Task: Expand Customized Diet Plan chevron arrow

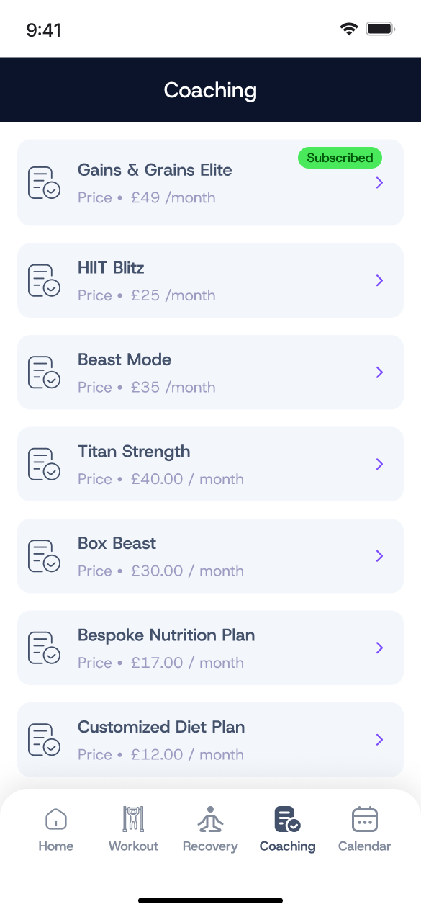Action: [x=379, y=740]
